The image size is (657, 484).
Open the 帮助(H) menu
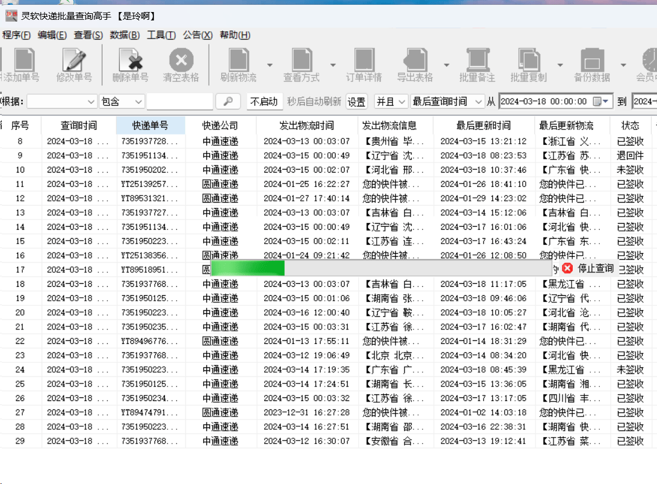coord(235,35)
